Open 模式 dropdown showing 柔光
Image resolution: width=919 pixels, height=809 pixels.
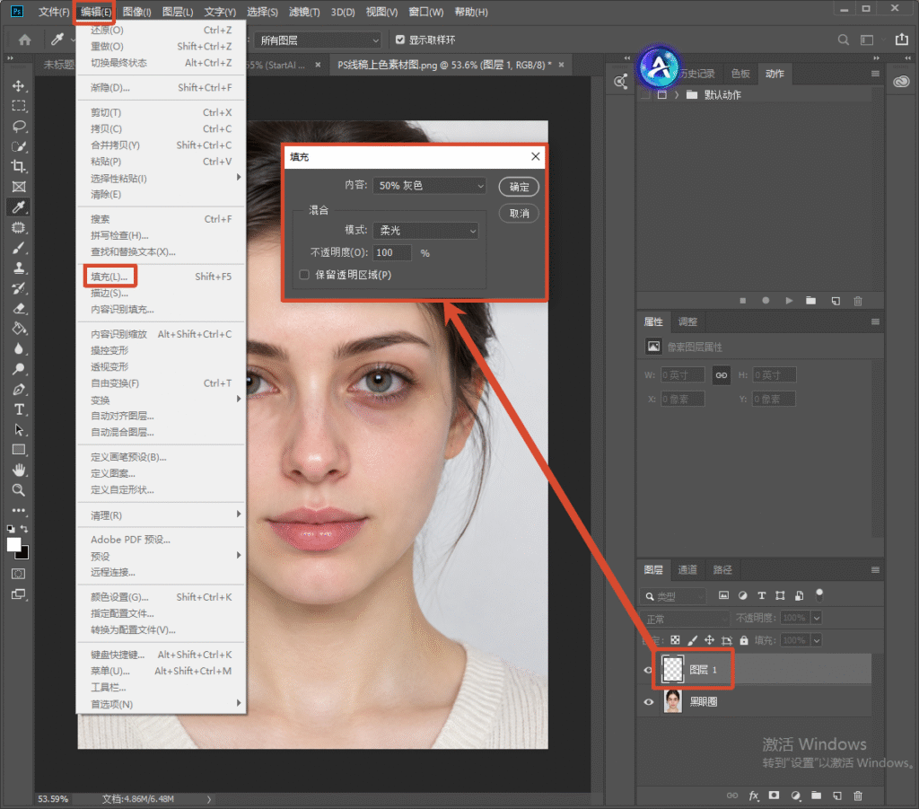pos(425,231)
